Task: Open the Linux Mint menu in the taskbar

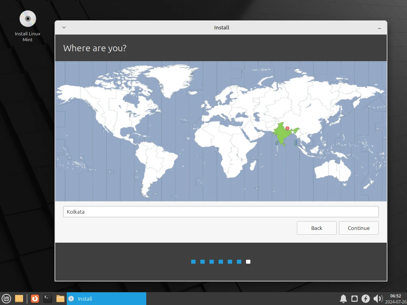Action: (7, 299)
